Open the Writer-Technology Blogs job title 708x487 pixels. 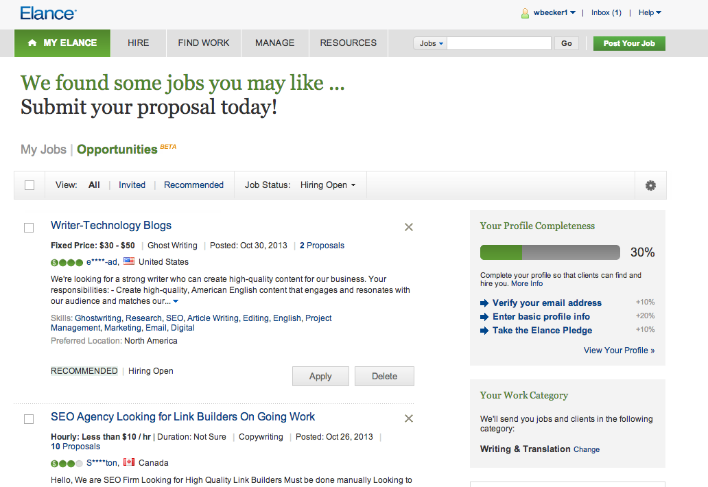pos(111,225)
